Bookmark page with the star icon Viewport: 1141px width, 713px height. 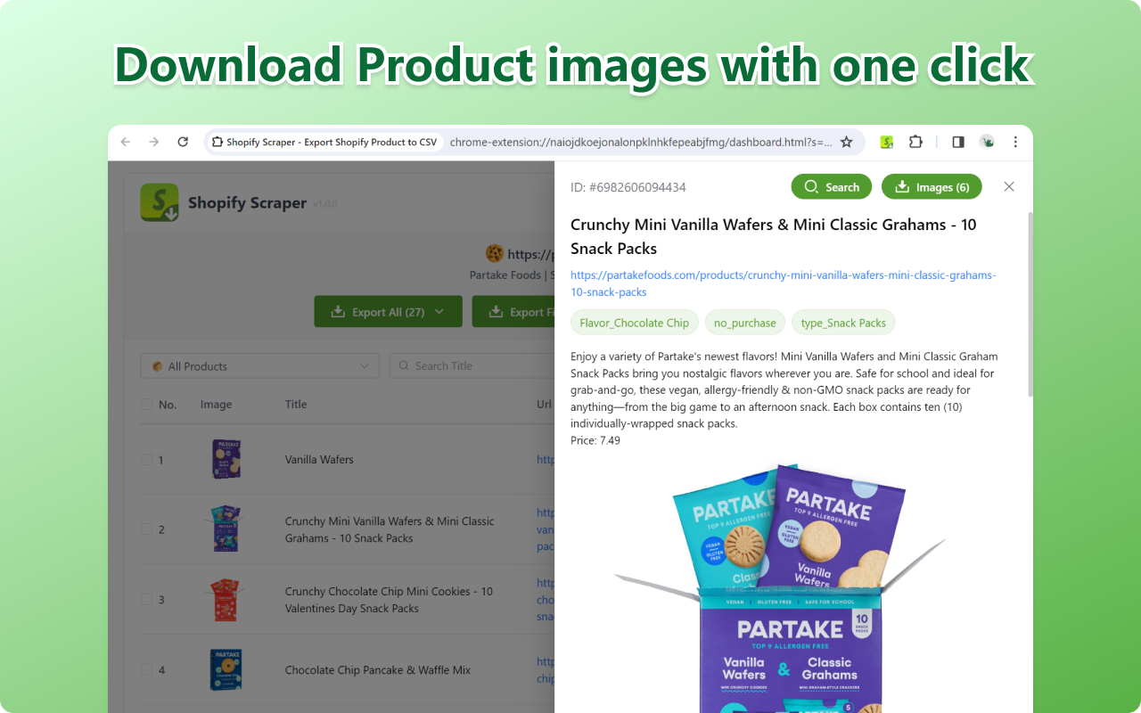point(847,142)
